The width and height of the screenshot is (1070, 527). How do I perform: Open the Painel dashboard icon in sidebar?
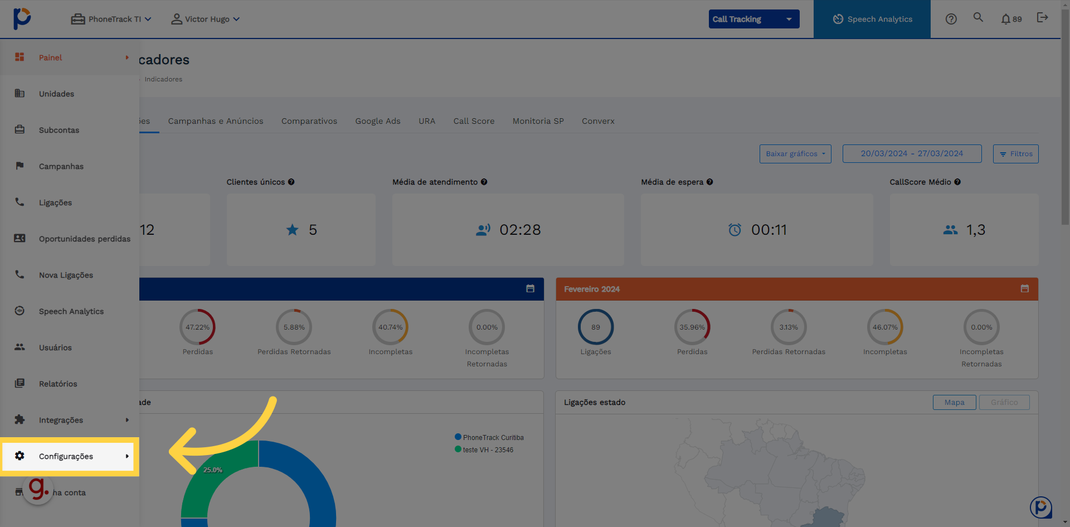point(20,57)
